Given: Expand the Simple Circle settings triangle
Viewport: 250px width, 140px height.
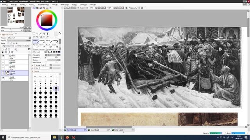Looking at the screenshot, I should [33, 65].
